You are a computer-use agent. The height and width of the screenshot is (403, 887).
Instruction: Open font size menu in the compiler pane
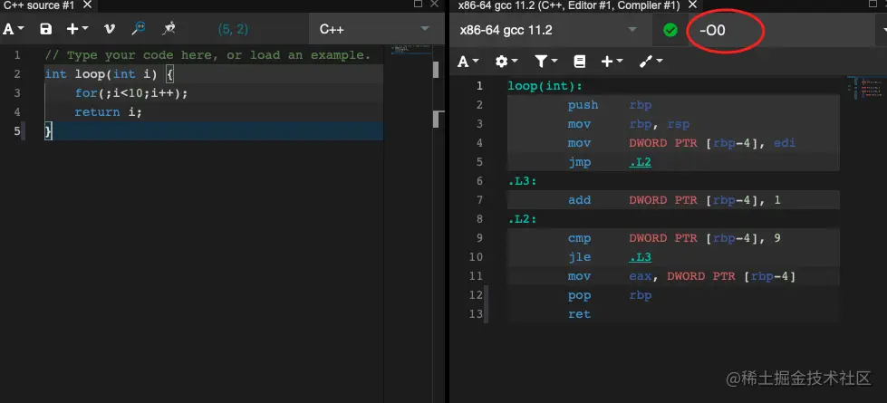click(468, 61)
